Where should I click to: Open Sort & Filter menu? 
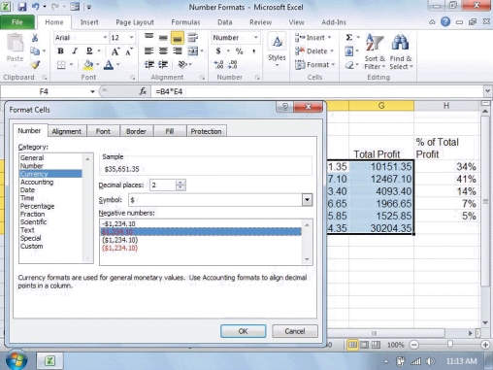pyautogui.click(x=375, y=51)
